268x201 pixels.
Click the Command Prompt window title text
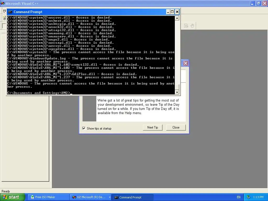pyautogui.click(x=28, y=12)
